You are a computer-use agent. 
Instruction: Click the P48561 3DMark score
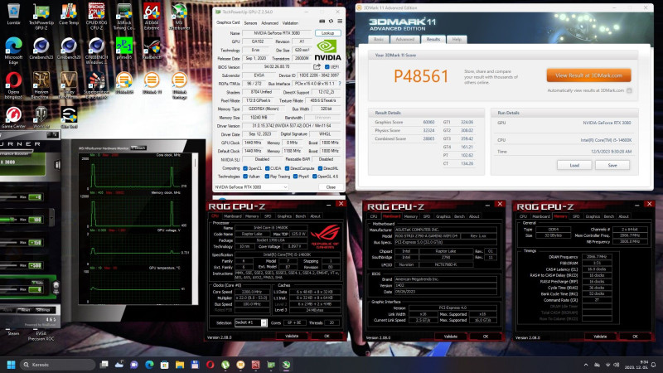tap(421, 76)
